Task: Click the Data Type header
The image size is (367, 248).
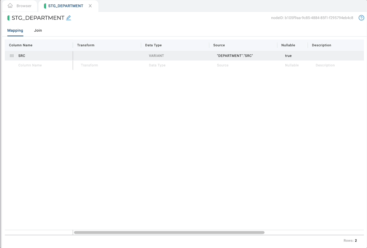Action: pos(153,45)
